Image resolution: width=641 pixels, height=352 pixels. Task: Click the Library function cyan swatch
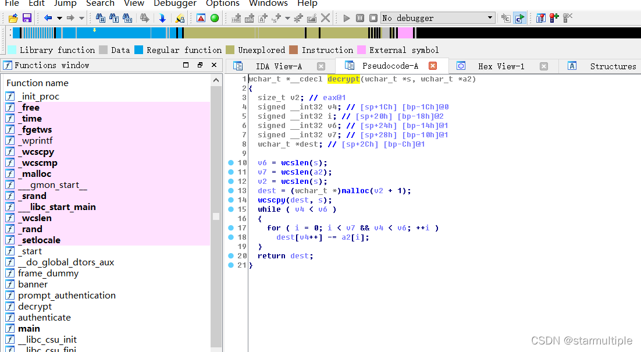[x=12, y=50]
